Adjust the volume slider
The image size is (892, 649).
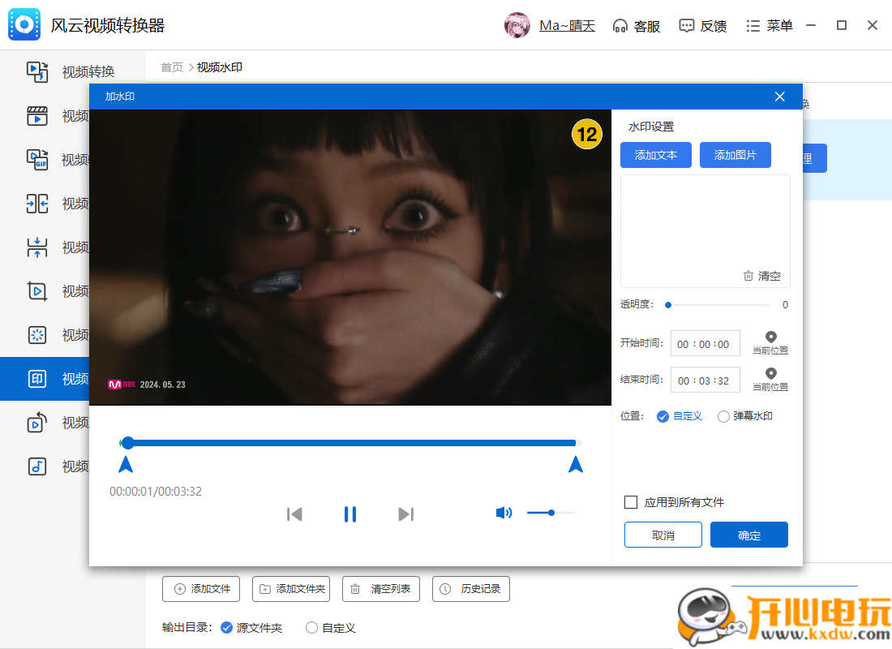coord(551,513)
